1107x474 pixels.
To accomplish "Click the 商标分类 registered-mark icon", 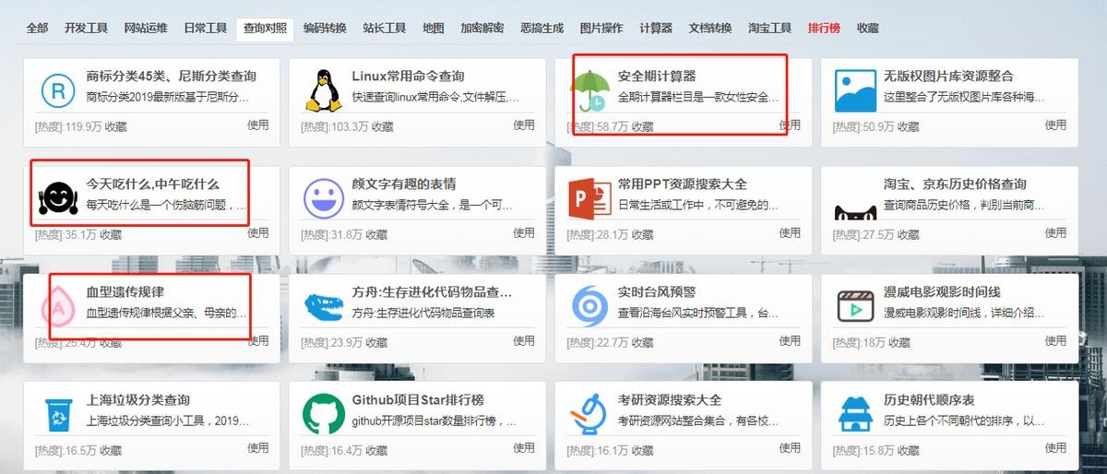I will tap(58, 90).
